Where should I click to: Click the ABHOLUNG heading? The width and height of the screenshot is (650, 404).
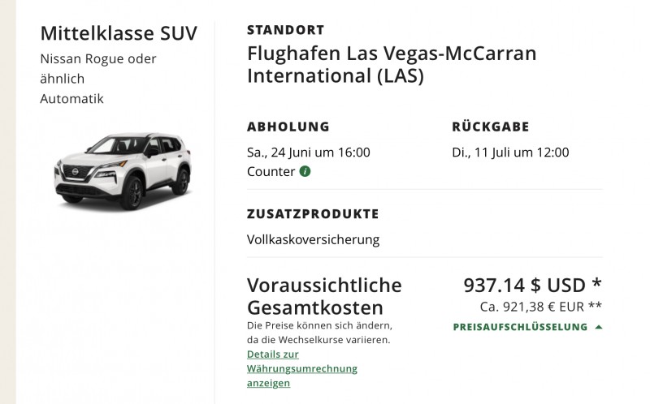(x=288, y=127)
